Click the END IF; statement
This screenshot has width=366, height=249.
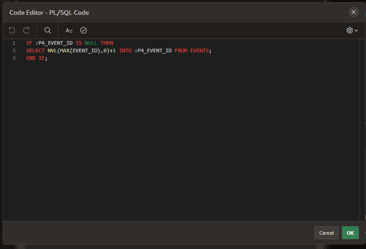pyautogui.click(x=37, y=58)
